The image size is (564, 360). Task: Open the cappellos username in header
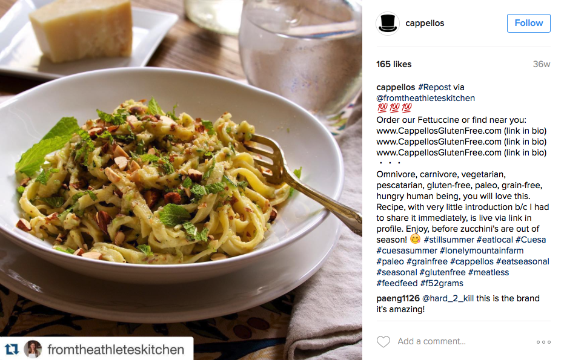425,24
